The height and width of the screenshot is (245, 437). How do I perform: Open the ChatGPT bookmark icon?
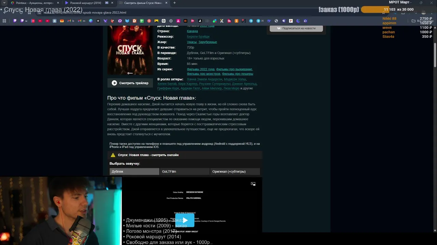click(164, 21)
